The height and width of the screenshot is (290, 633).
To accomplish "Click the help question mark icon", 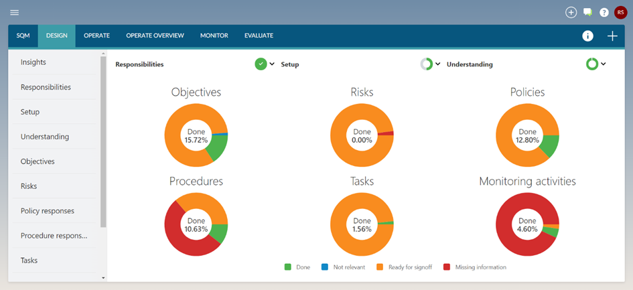I will [x=604, y=12].
